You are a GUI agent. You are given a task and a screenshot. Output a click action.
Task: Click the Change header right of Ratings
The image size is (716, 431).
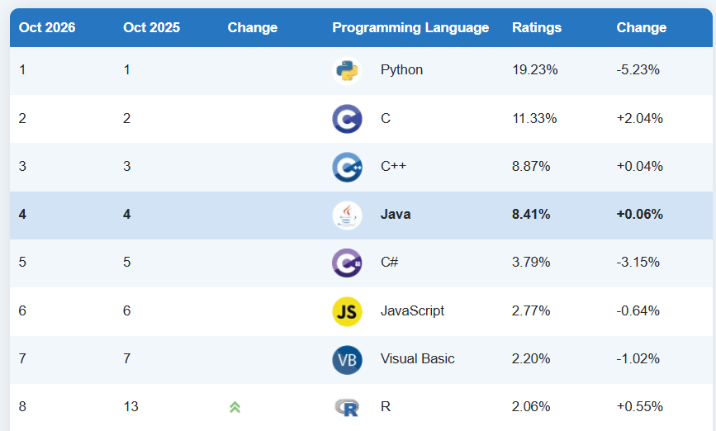(642, 27)
